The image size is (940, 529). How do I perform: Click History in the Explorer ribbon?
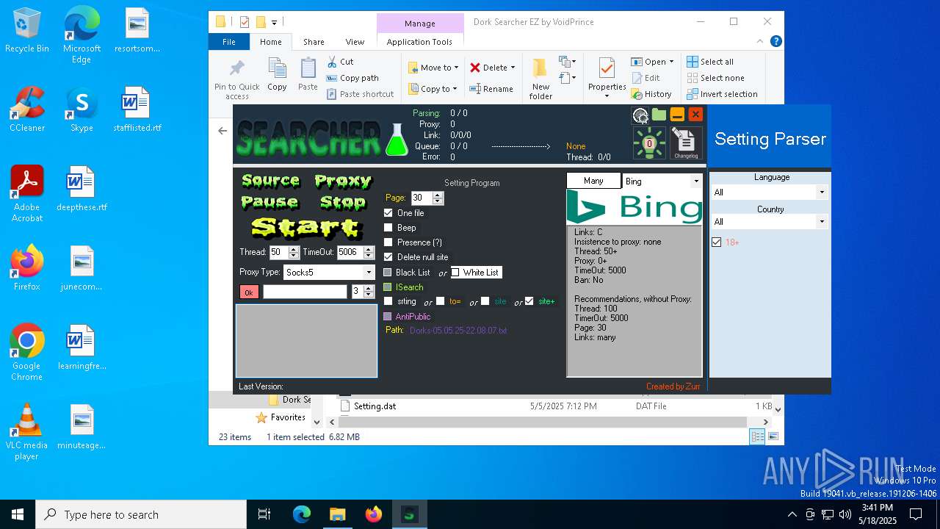click(x=651, y=94)
